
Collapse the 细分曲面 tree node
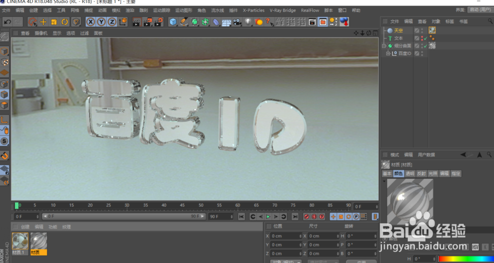384,46
